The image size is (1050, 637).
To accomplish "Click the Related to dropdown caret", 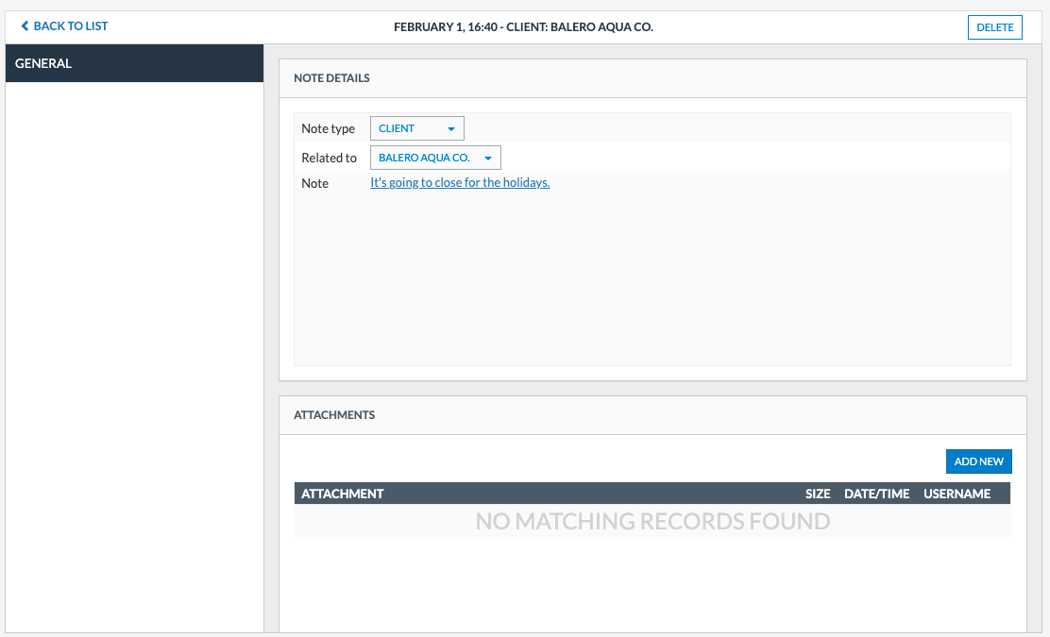I will [x=487, y=159].
